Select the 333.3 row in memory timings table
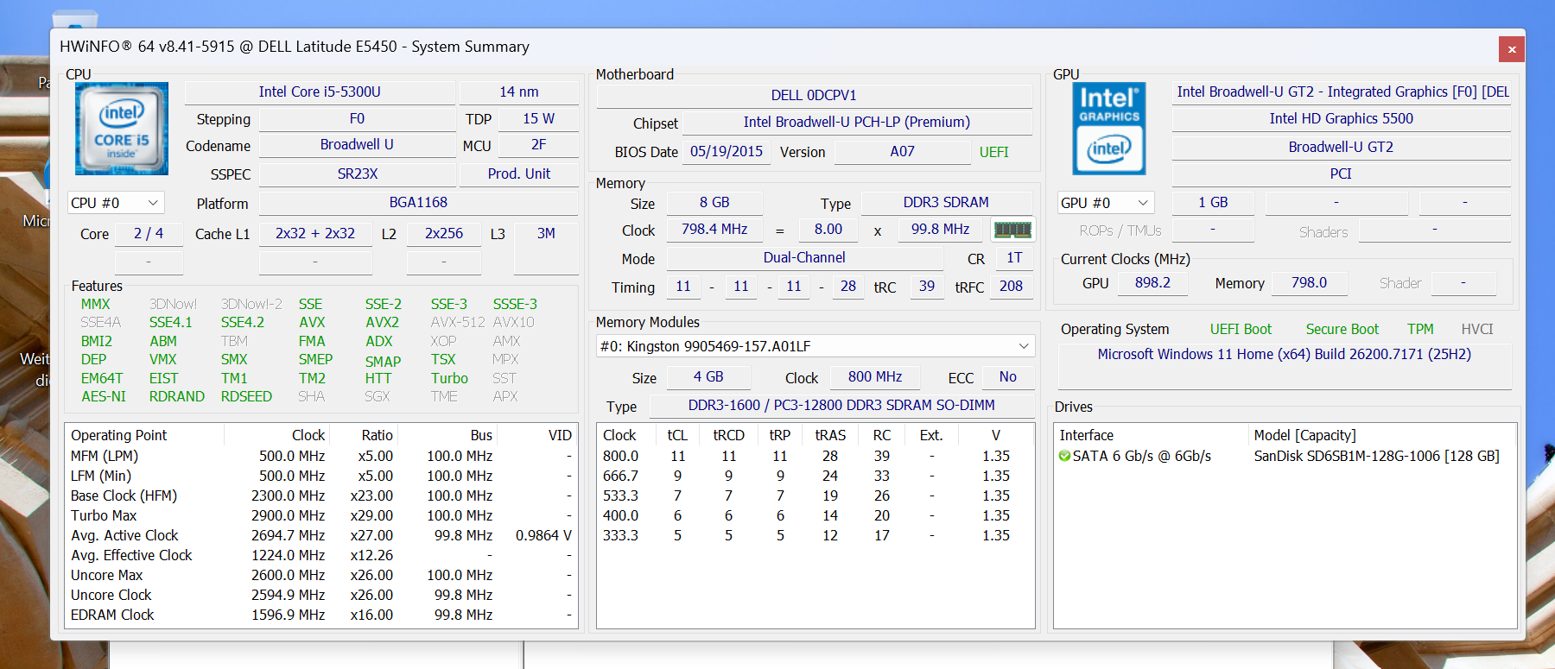 click(x=816, y=536)
